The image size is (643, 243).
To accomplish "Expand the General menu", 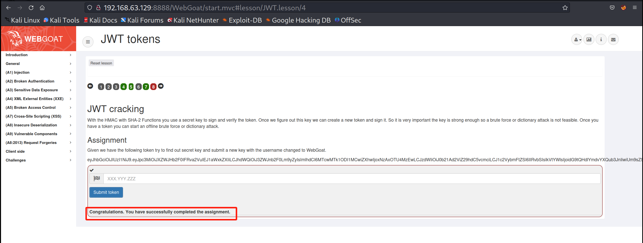I will point(38,64).
